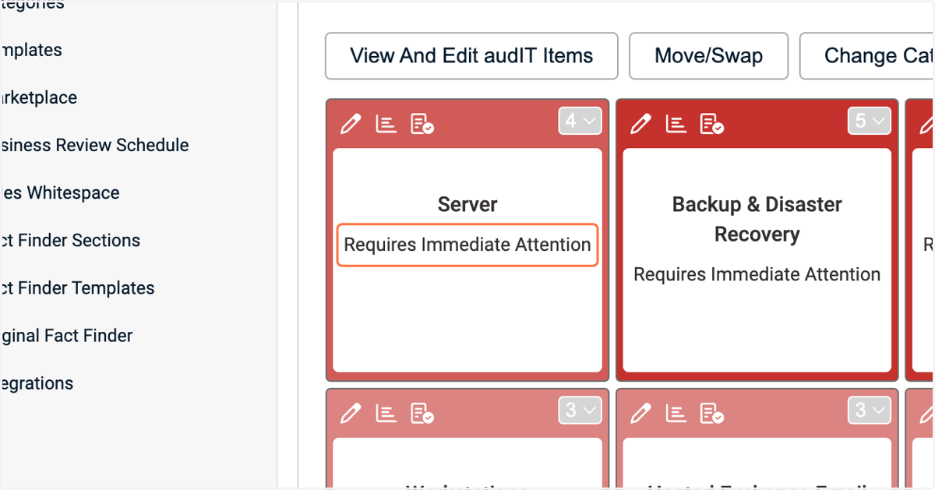Open Fact Finder Sections in sidebar

click(70, 240)
